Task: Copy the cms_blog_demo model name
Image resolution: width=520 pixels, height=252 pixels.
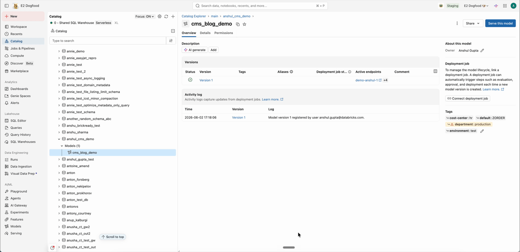Action: coord(238,24)
